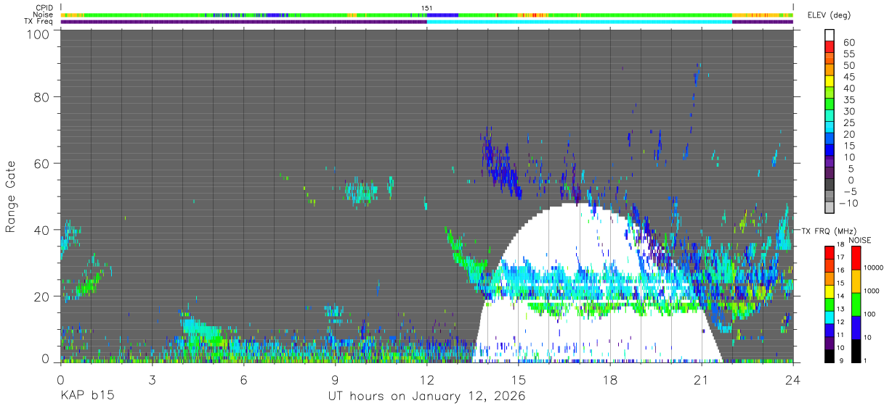Click the 20 tick label on the Range Gate axis

[x=42, y=296]
